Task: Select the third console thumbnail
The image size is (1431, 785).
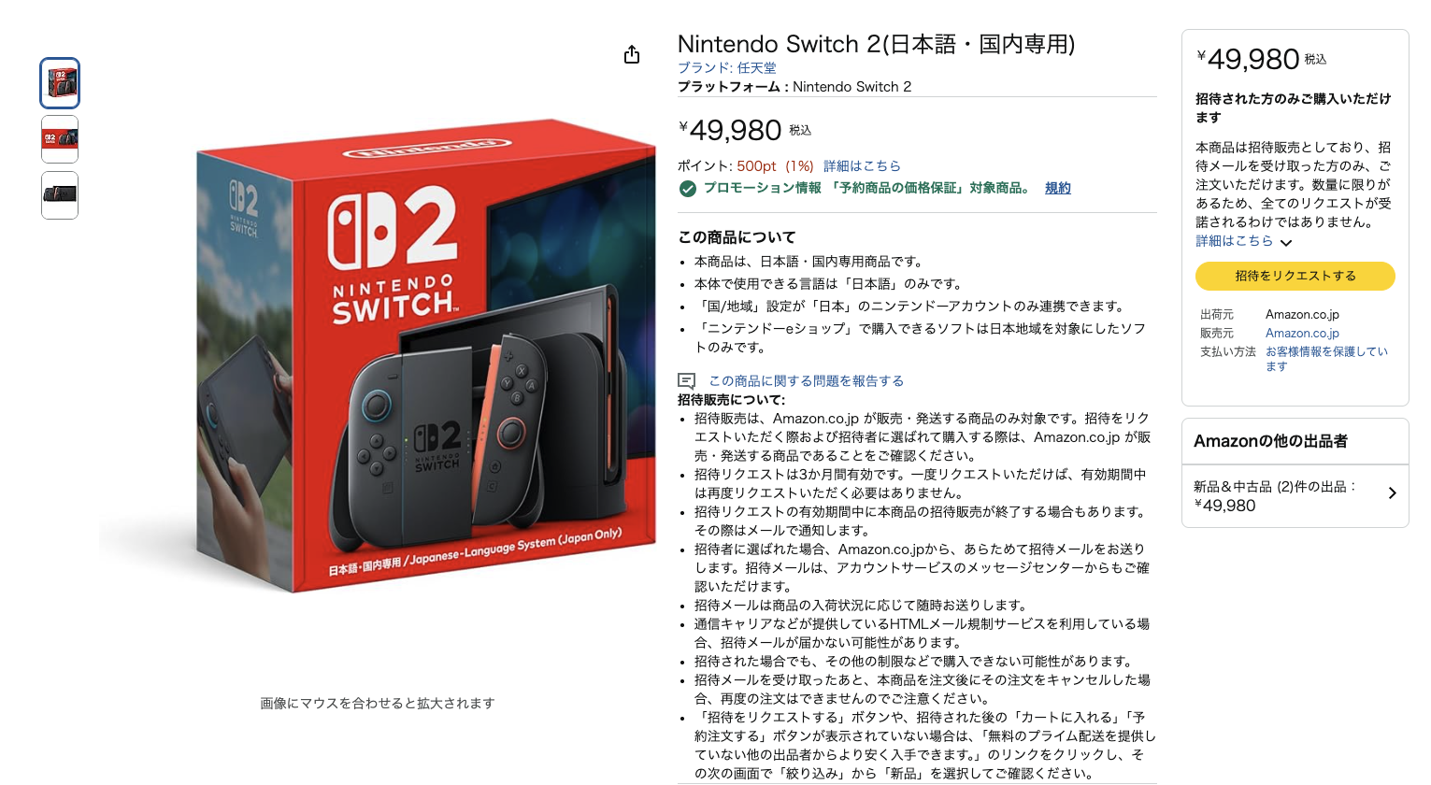Action: coord(60,195)
